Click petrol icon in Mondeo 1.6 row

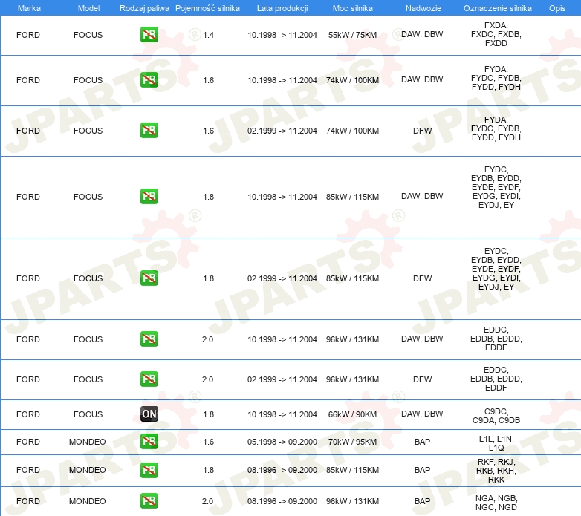tap(149, 441)
